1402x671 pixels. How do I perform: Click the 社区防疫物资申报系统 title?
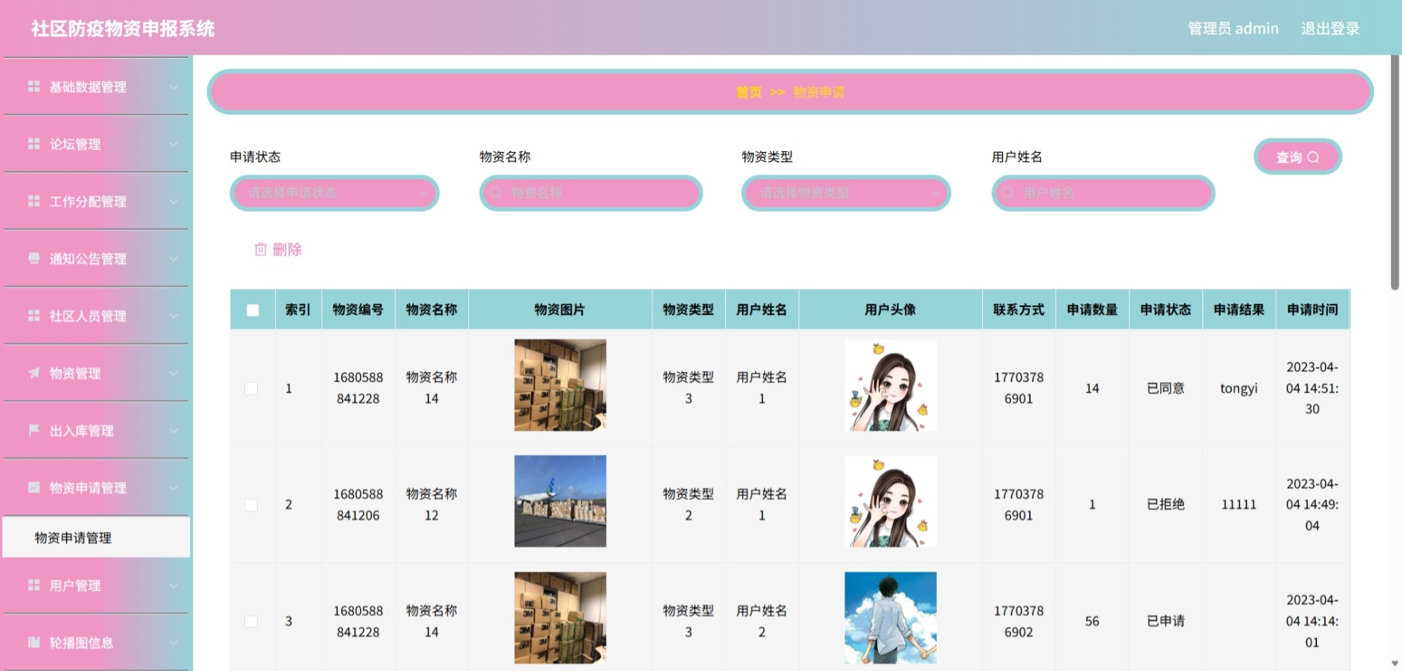click(123, 29)
